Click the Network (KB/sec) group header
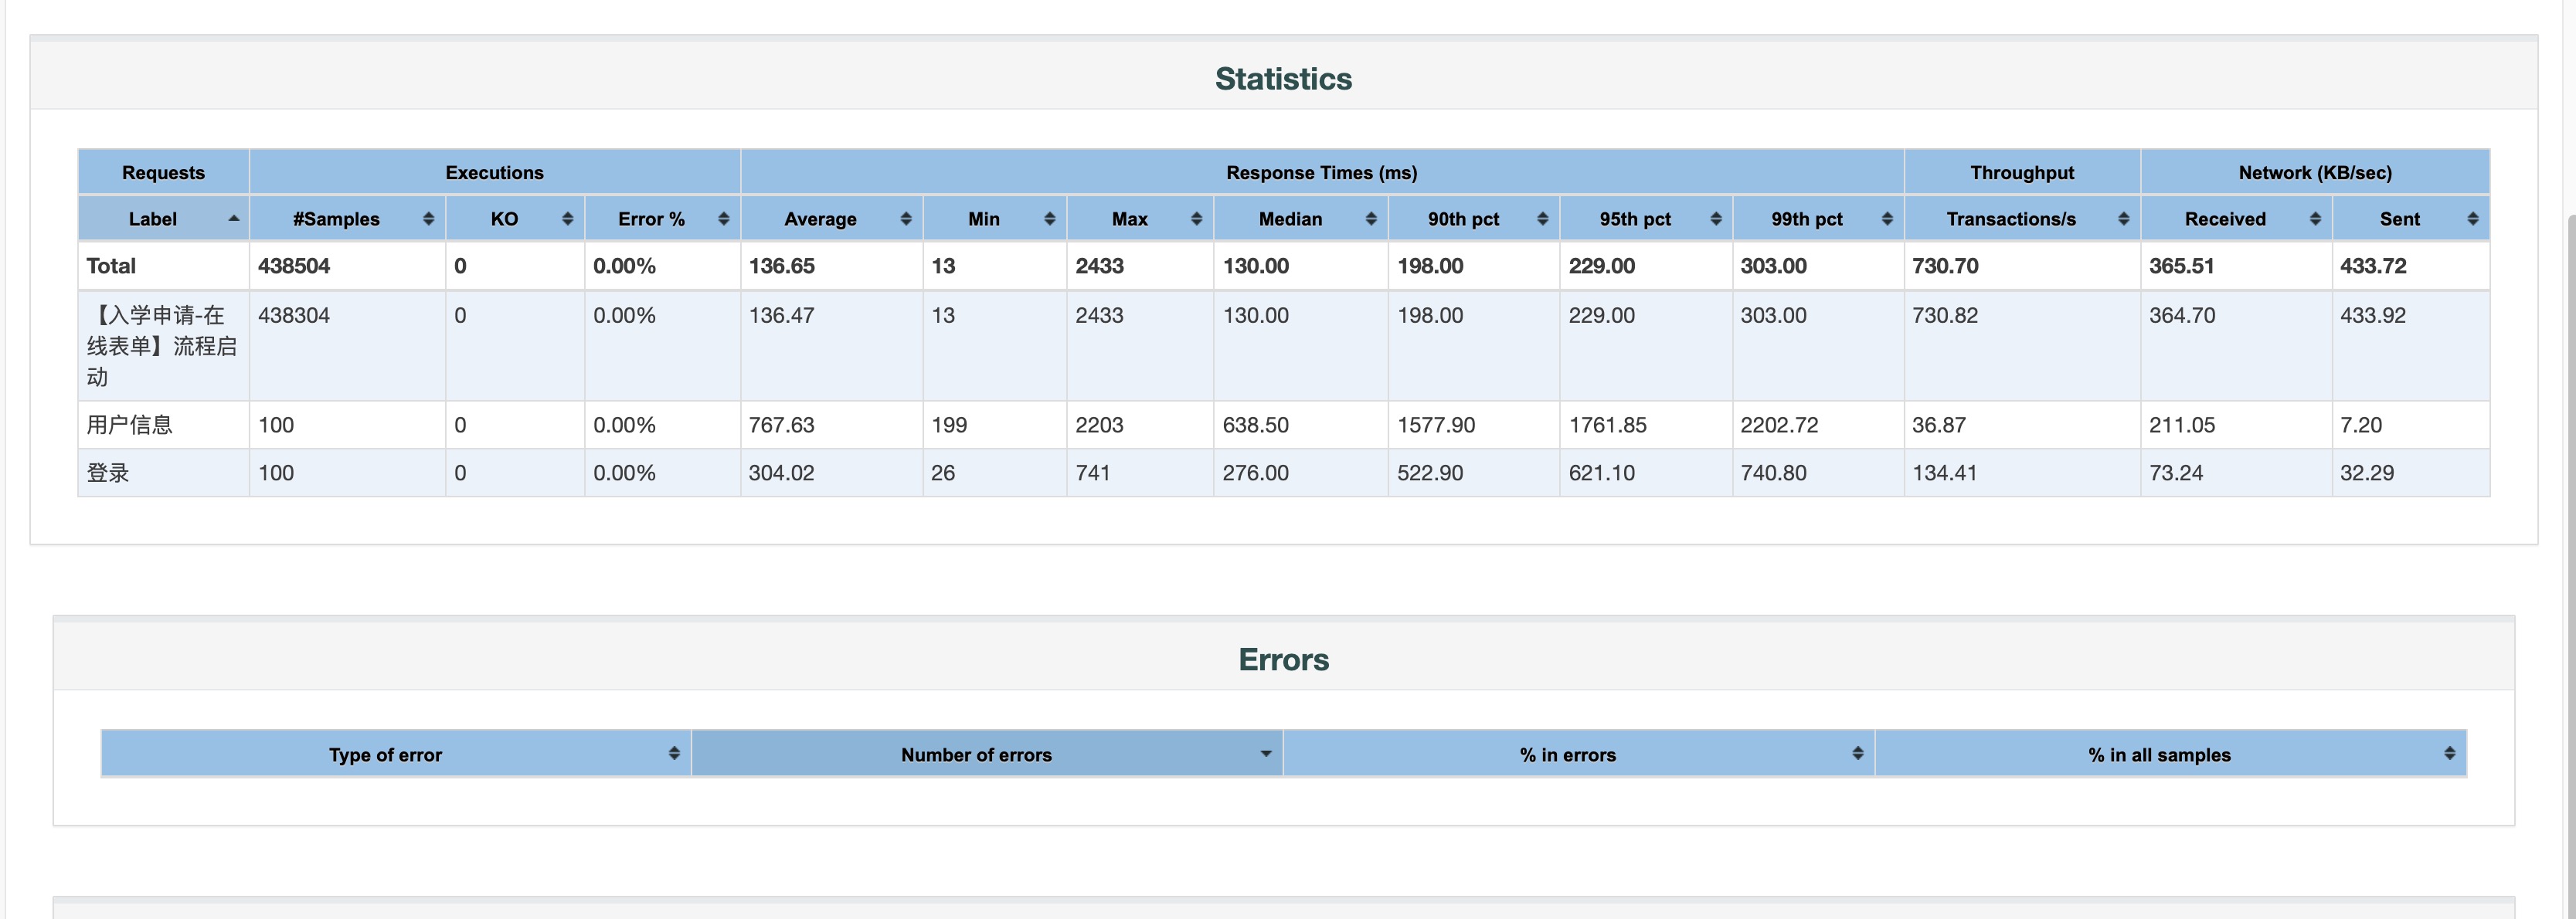 pos(2315,172)
